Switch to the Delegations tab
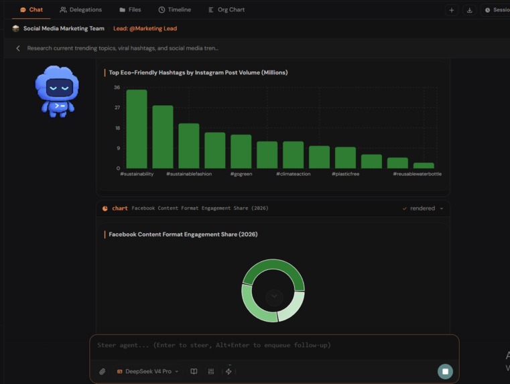This screenshot has width=510, height=384. 80,10
